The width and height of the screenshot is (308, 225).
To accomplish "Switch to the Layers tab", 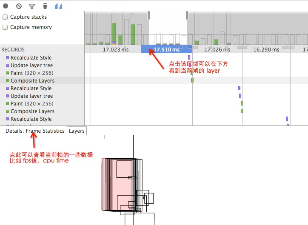I will (x=77, y=131).
